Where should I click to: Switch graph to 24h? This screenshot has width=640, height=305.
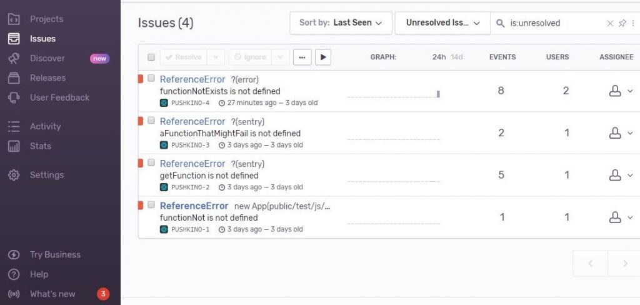[439, 57]
